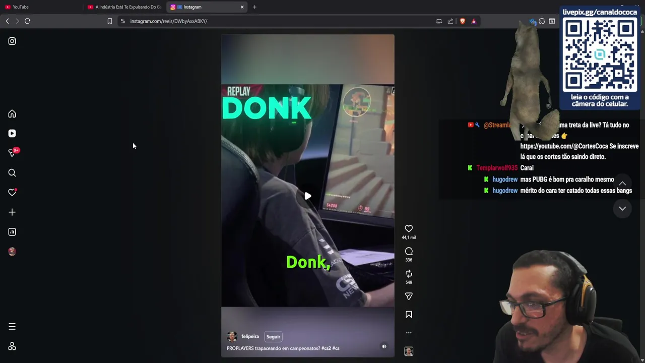This screenshot has height=363, width=645.
Task: Close the Instagram browser tab
Action: (242, 7)
